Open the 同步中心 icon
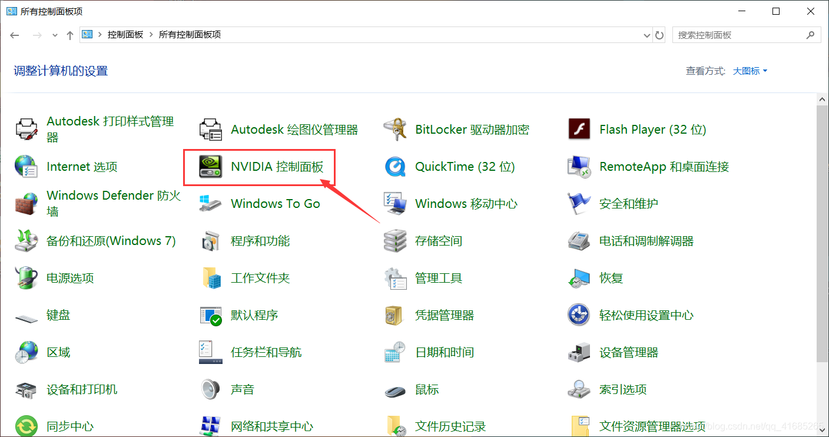829x437 pixels. click(26, 426)
